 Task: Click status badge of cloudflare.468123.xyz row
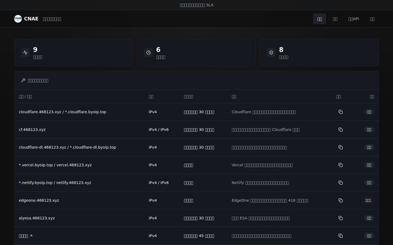(x=369, y=112)
